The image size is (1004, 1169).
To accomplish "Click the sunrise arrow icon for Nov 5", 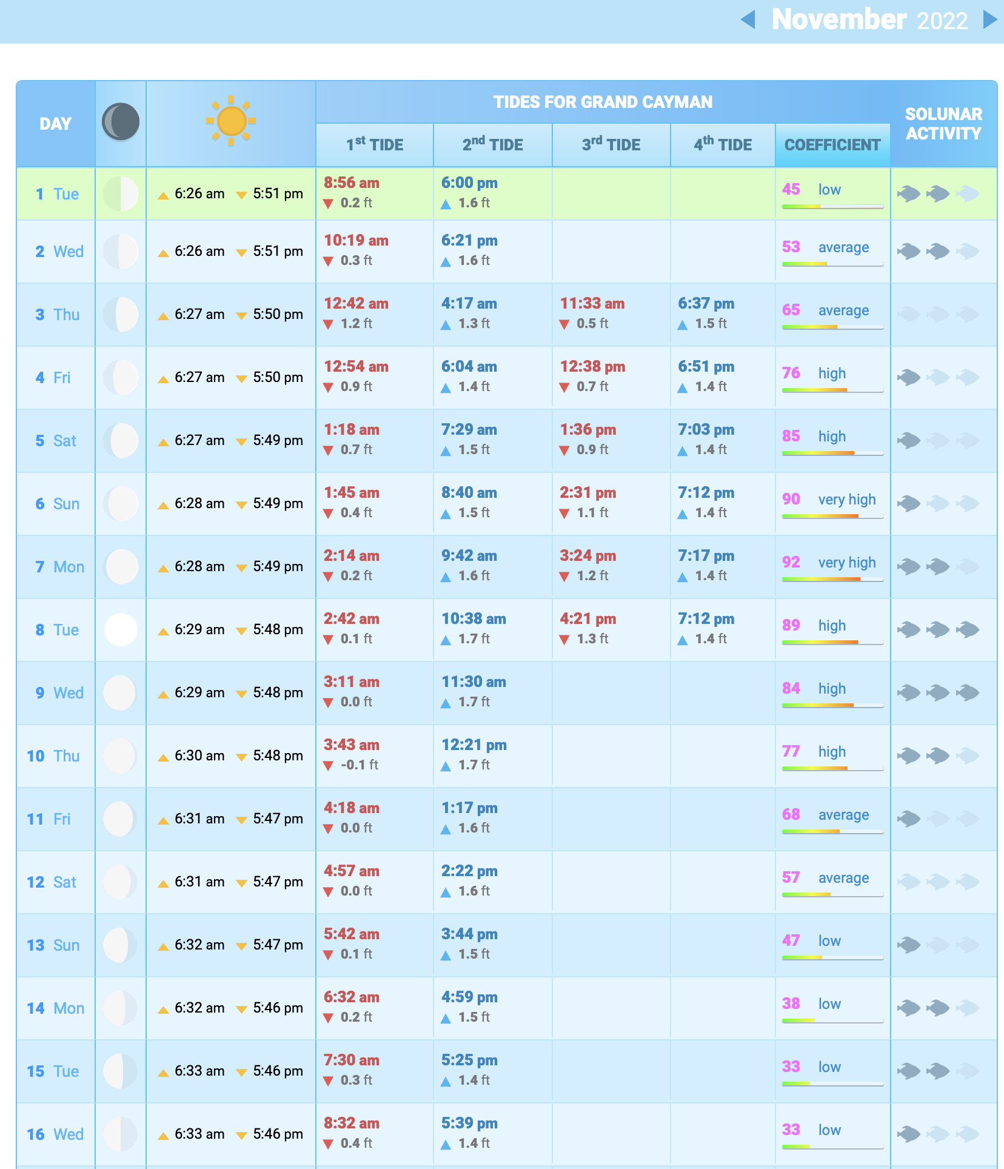I will click(163, 442).
